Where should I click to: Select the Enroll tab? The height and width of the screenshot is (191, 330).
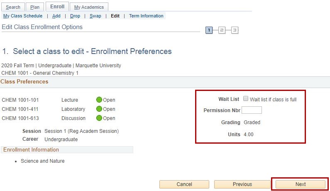point(57,7)
